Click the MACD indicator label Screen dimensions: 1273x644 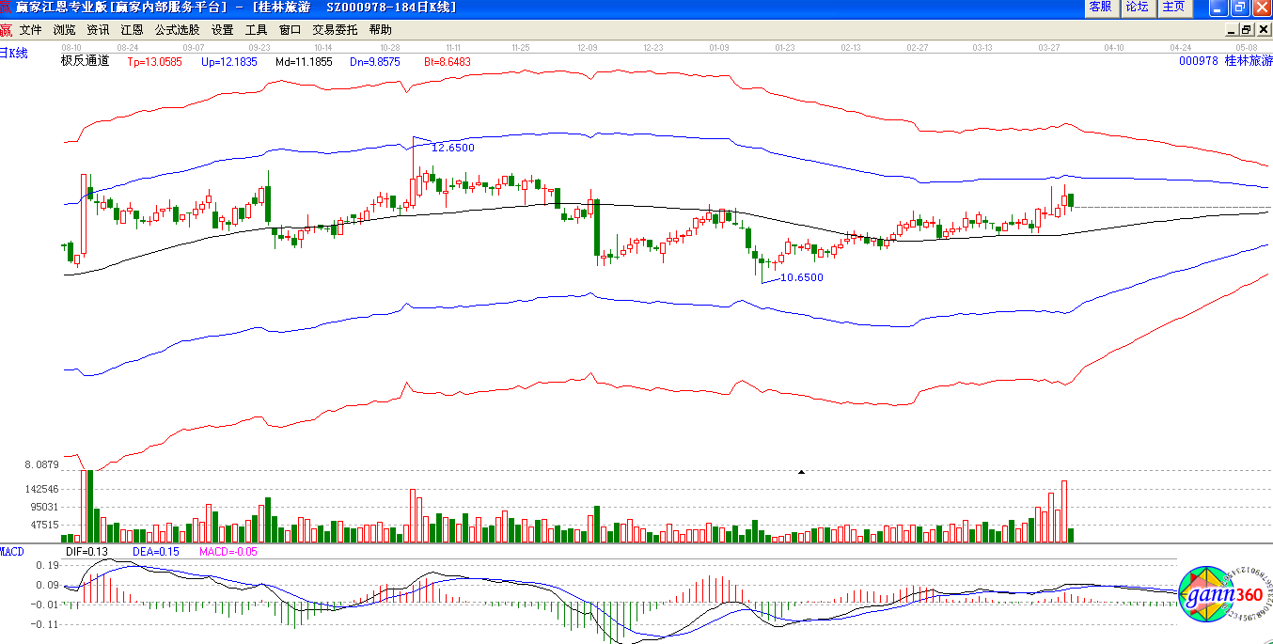(x=12, y=551)
